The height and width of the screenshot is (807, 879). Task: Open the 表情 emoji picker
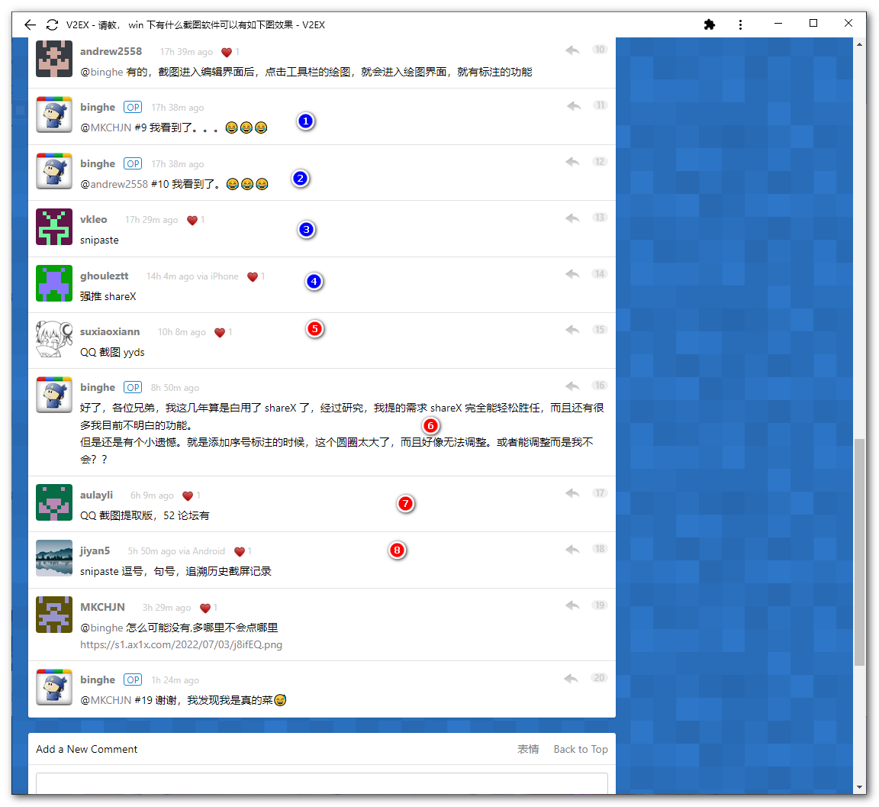pos(528,749)
